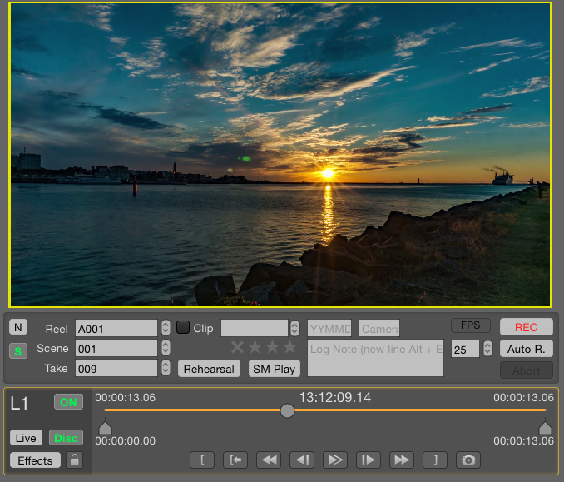
Task: Adjust the FPS 25 stepper
Action: pos(487,350)
